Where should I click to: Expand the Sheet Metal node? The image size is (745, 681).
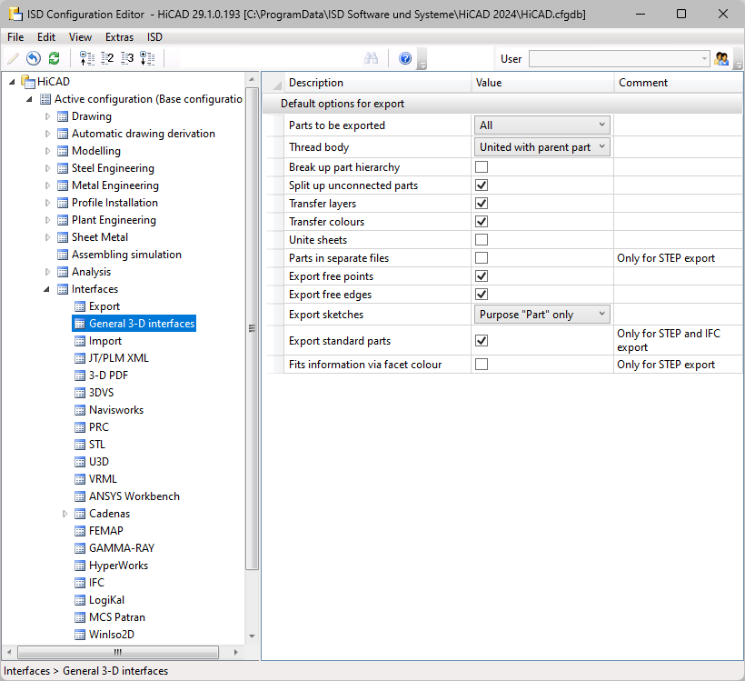coord(47,237)
